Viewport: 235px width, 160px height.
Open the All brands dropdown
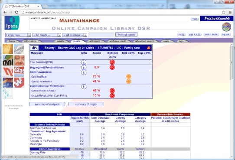pyautogui.click(x=47, y=35)
